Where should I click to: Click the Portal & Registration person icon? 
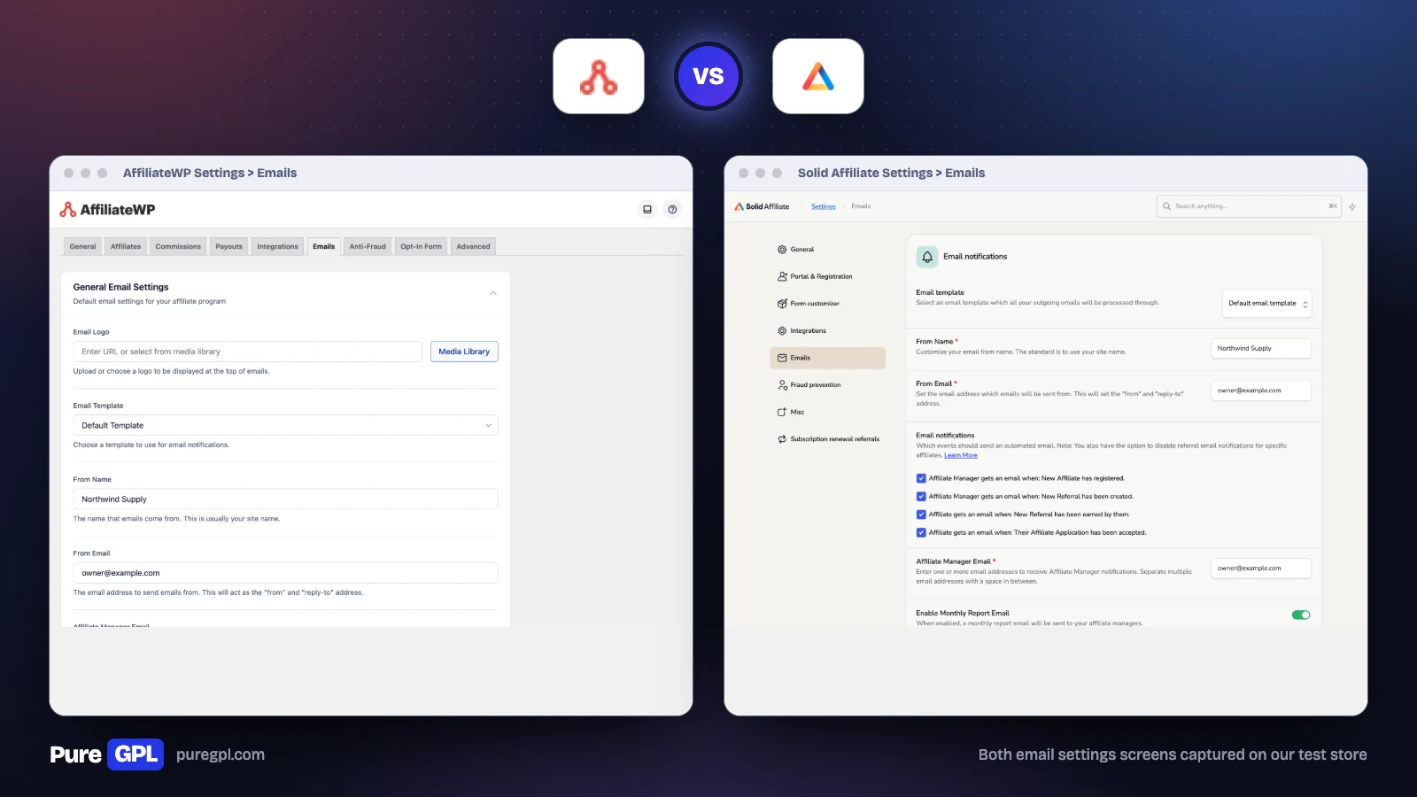[782, 276]
